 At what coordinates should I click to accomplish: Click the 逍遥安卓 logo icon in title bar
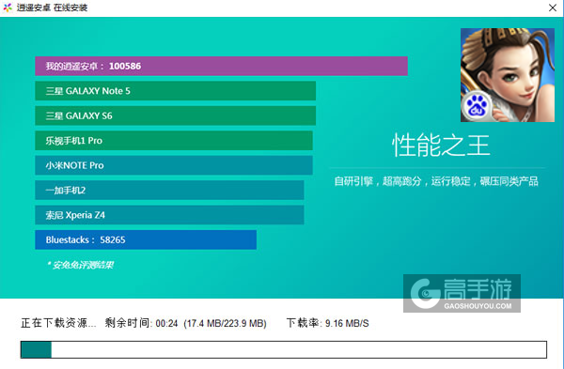pyautogui.click(x=8, y=8)
